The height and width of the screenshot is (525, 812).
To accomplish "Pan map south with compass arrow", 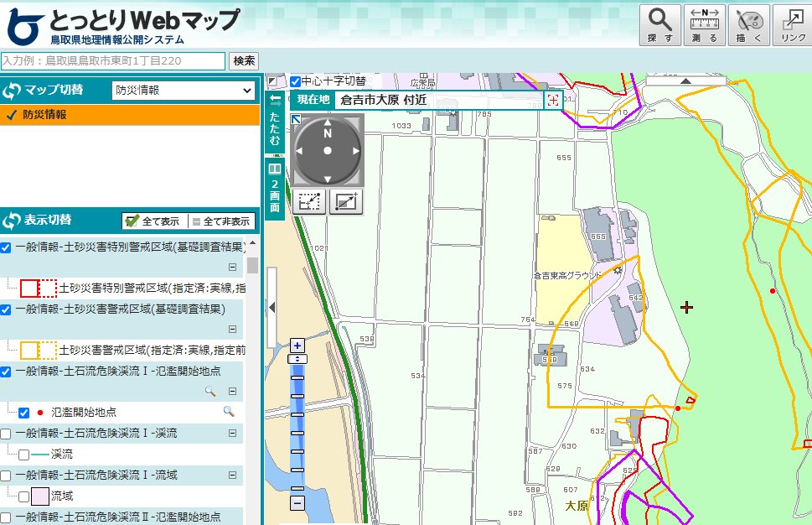I will pyautogui.click(x=328, y=179).
